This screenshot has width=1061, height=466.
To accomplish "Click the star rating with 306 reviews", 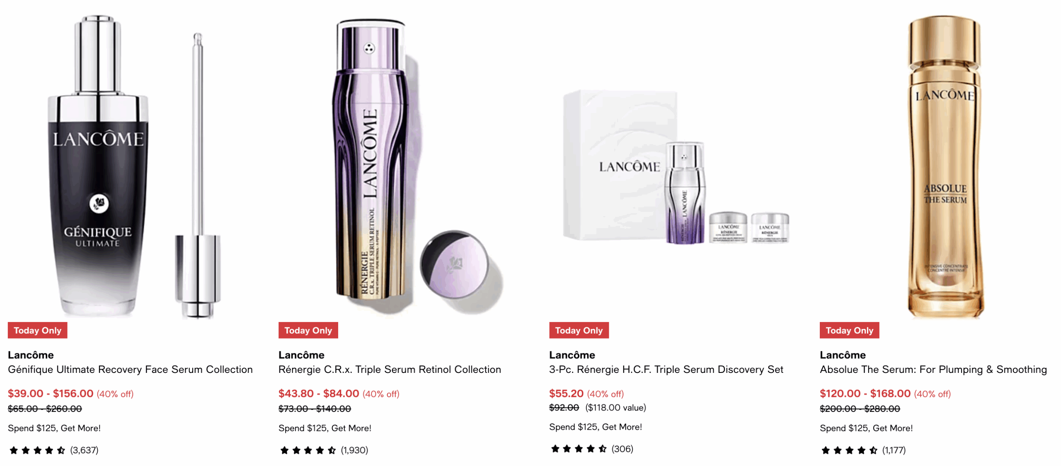I will 591,449.
